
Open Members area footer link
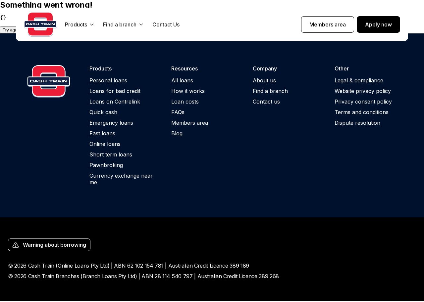pos(189,123)
